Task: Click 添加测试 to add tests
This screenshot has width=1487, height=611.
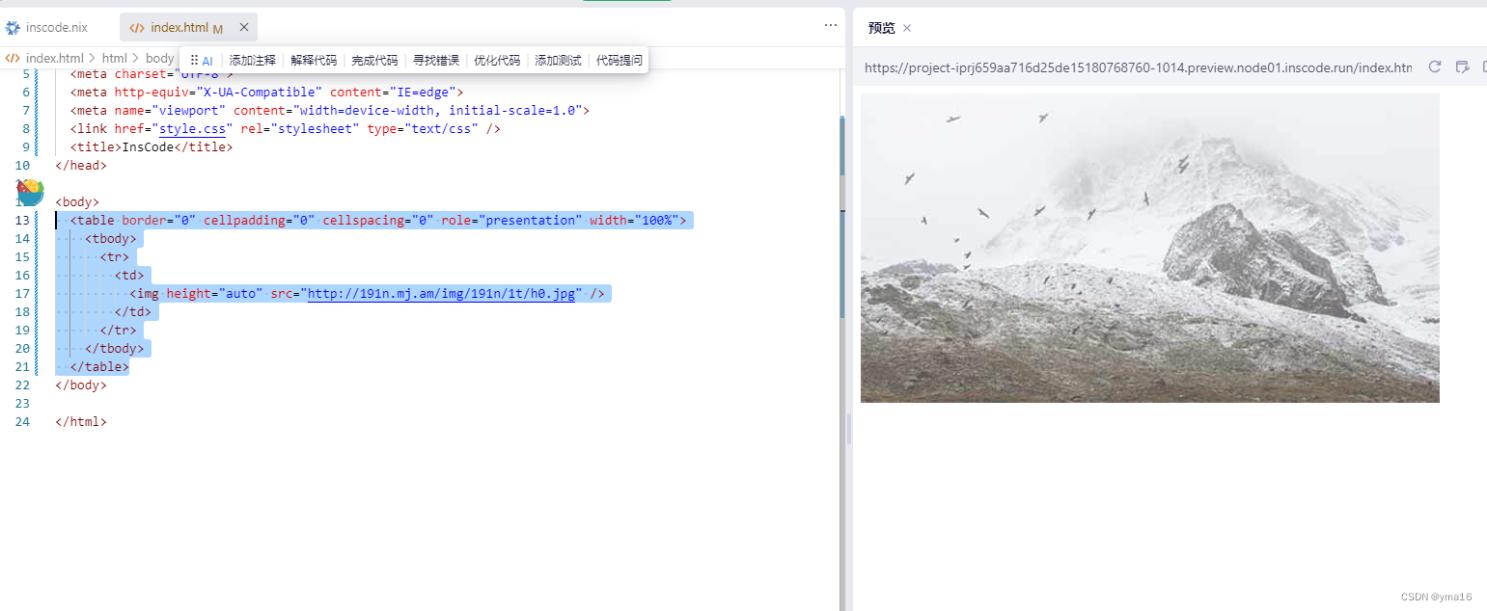Action: [x=559, y=60]
